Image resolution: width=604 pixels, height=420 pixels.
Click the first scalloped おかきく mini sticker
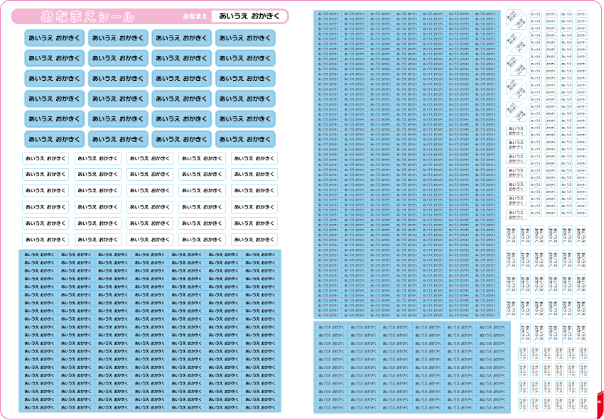pos(551,14)
